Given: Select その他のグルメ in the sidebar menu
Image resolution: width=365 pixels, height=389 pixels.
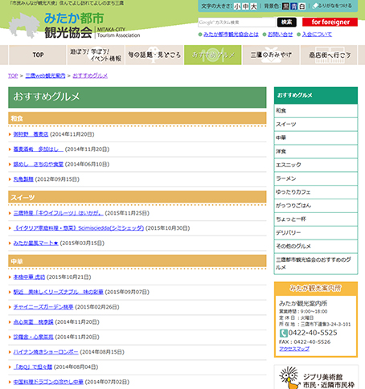Looking at the screenshot, I should 316,246.
